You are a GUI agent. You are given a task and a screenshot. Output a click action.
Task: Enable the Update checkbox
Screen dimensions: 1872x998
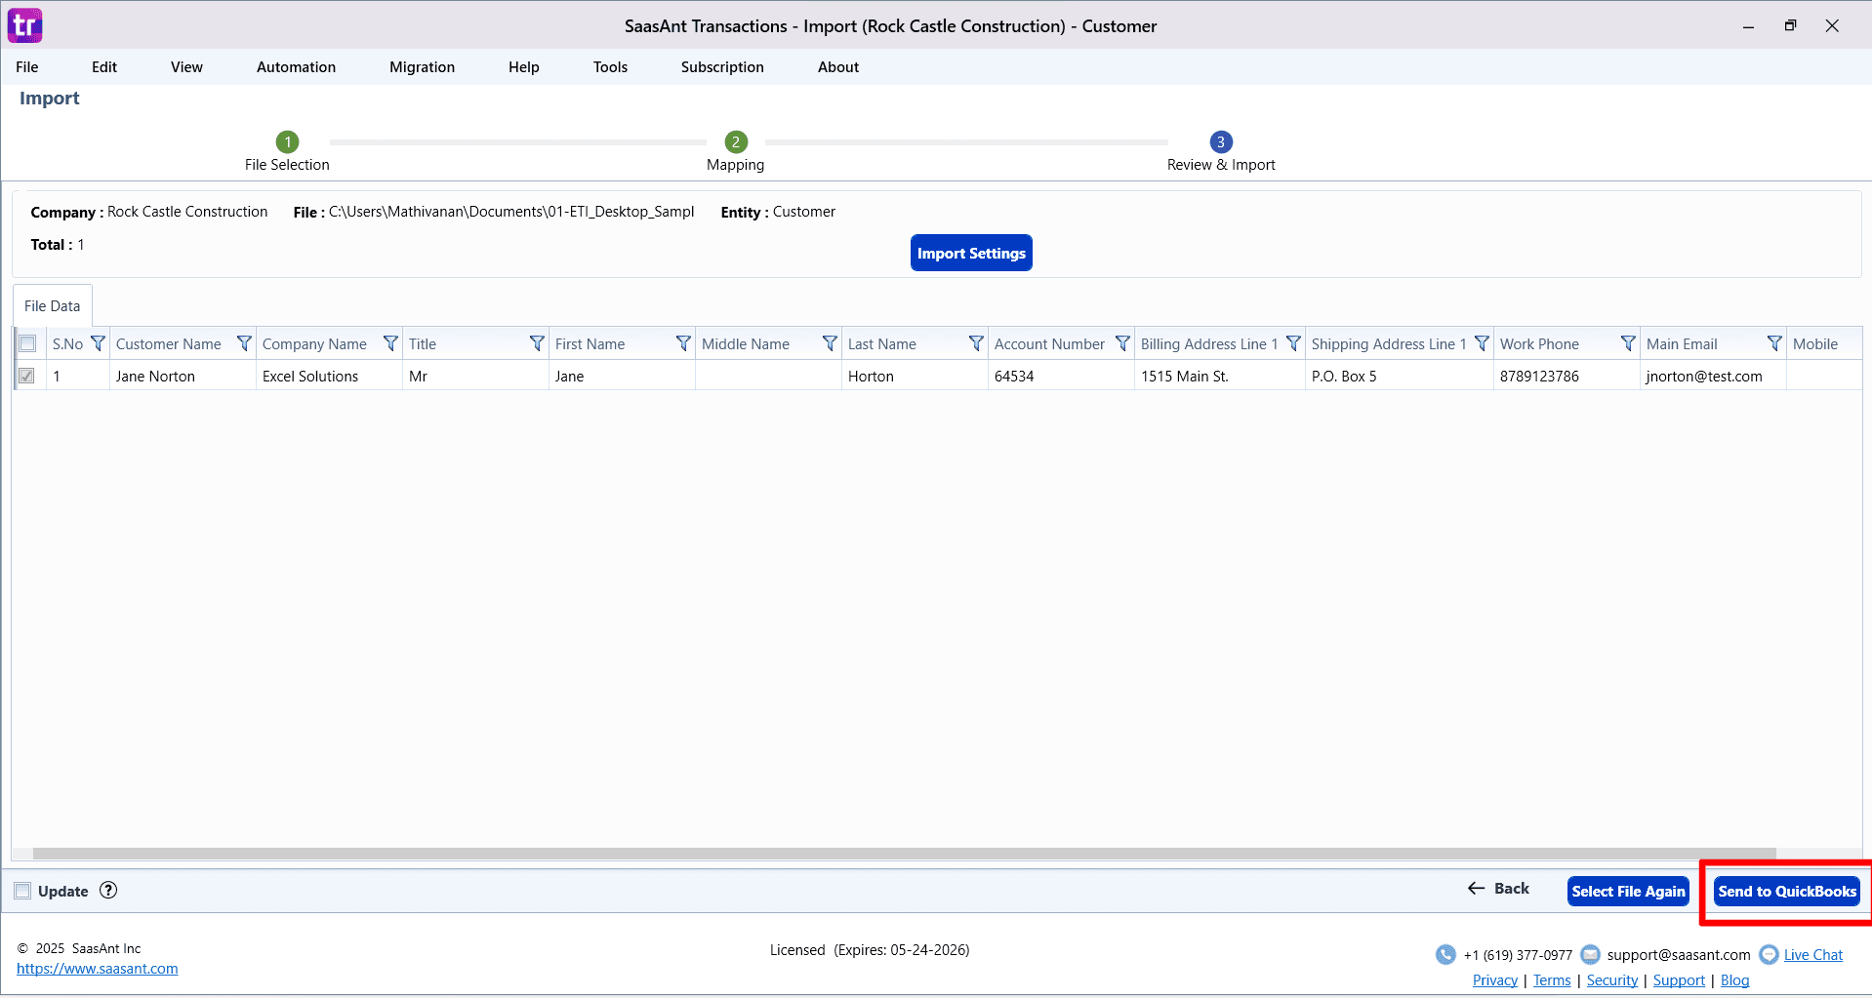[x=22, y=891]
